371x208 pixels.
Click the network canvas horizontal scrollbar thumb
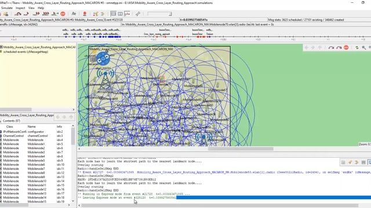click(x=241, y=149)
